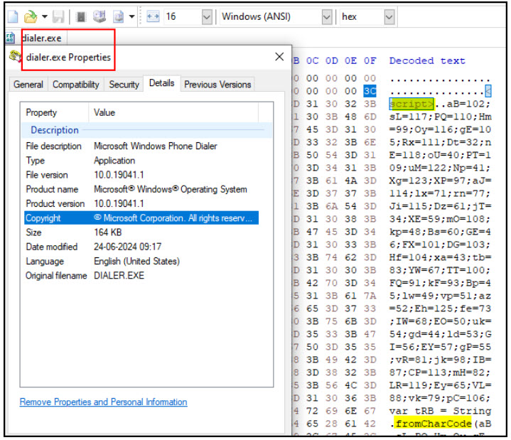Image resolution: width=511 pixels, height=440 pixels.
Task: Click decoded text line ;IW=68;EO=50;uk=
Action: coord(440,321)
